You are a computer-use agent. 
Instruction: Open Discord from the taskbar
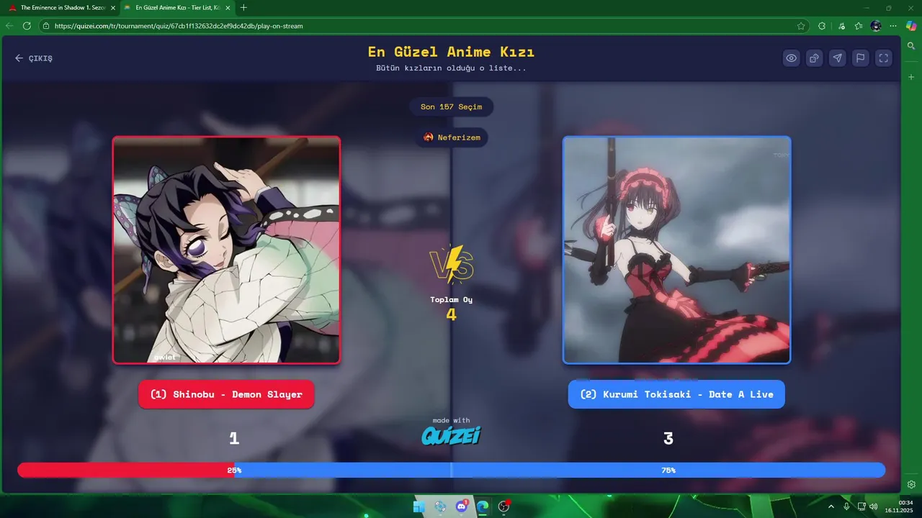pyautogui.click(x=462, y=506)
